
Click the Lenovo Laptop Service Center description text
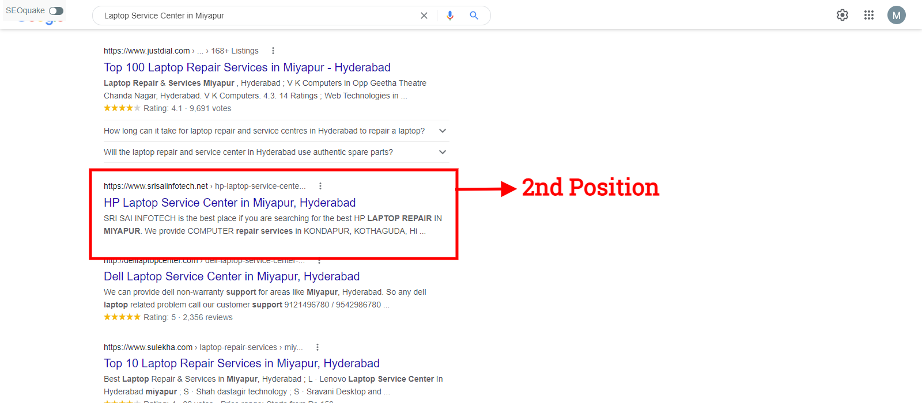pyautogui.click(x=273, y=385)
